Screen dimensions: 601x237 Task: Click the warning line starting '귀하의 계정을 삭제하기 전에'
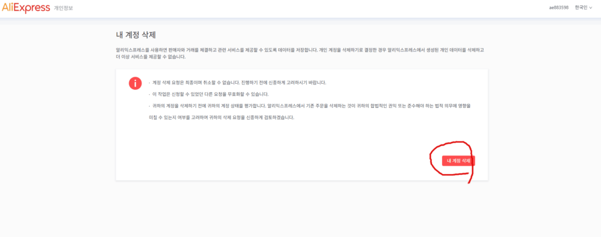click(x=311, y=111)
